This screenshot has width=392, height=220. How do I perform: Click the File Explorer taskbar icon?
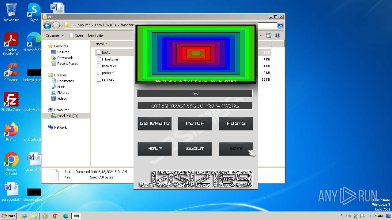35,216
